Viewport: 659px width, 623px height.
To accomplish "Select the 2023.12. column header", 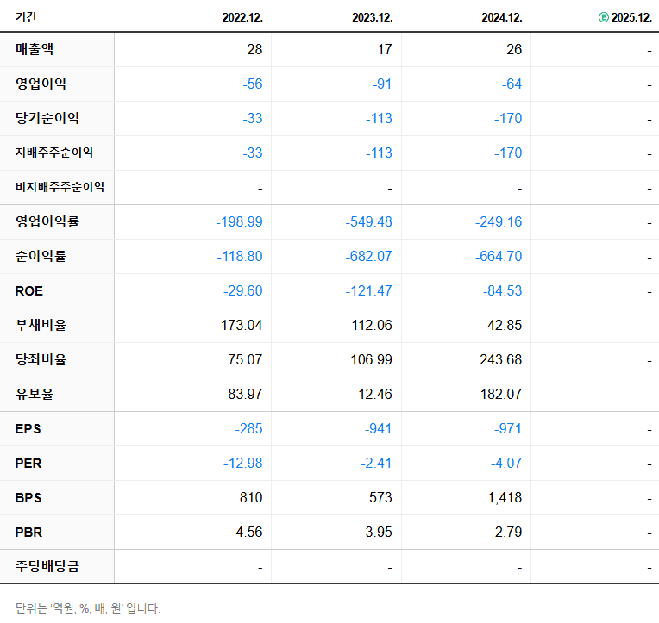I will pos(373,17).
